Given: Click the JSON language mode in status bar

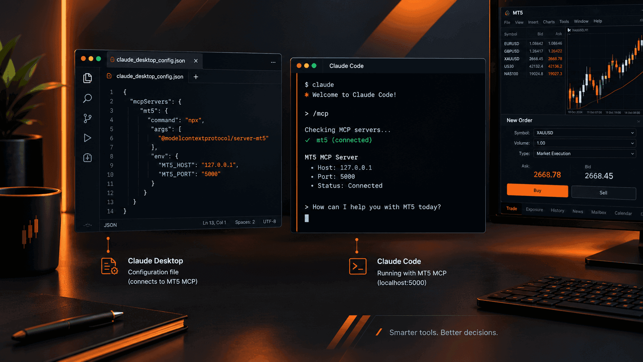Looking at the screenshot, I should pyautogui.click(x=110, y=225).
